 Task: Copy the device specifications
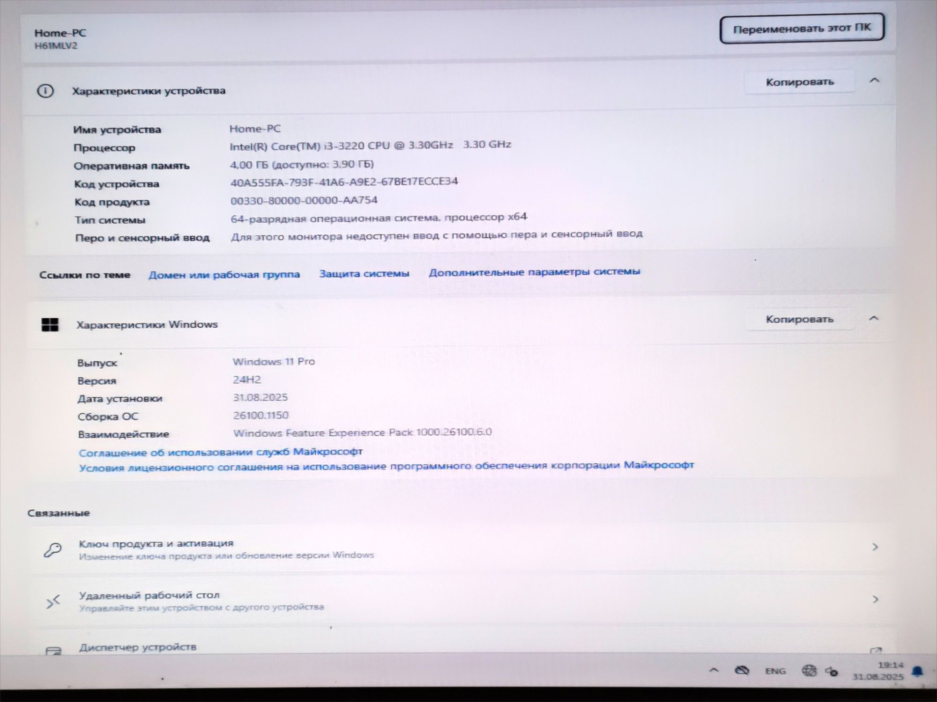point(800,82)
